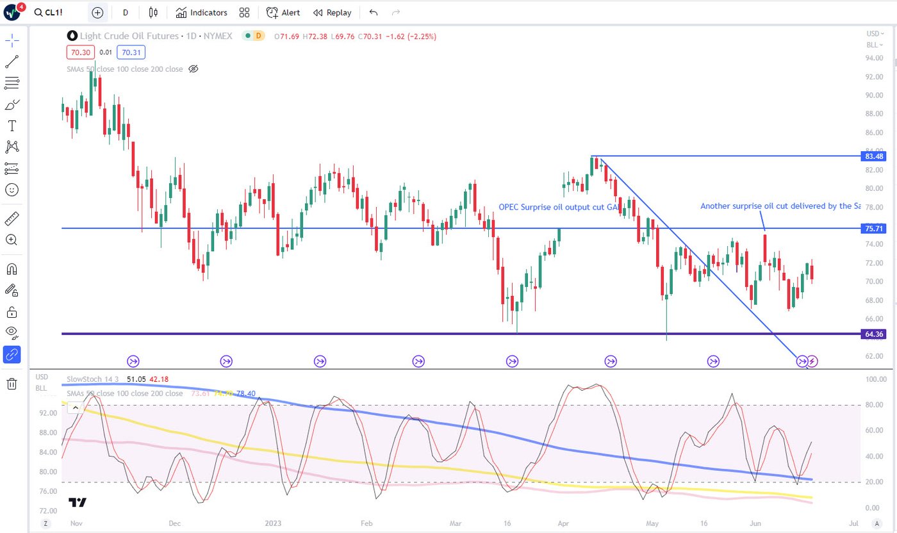
Task: Delete drawings with the trash icon
Action: [x=12, y=384]
